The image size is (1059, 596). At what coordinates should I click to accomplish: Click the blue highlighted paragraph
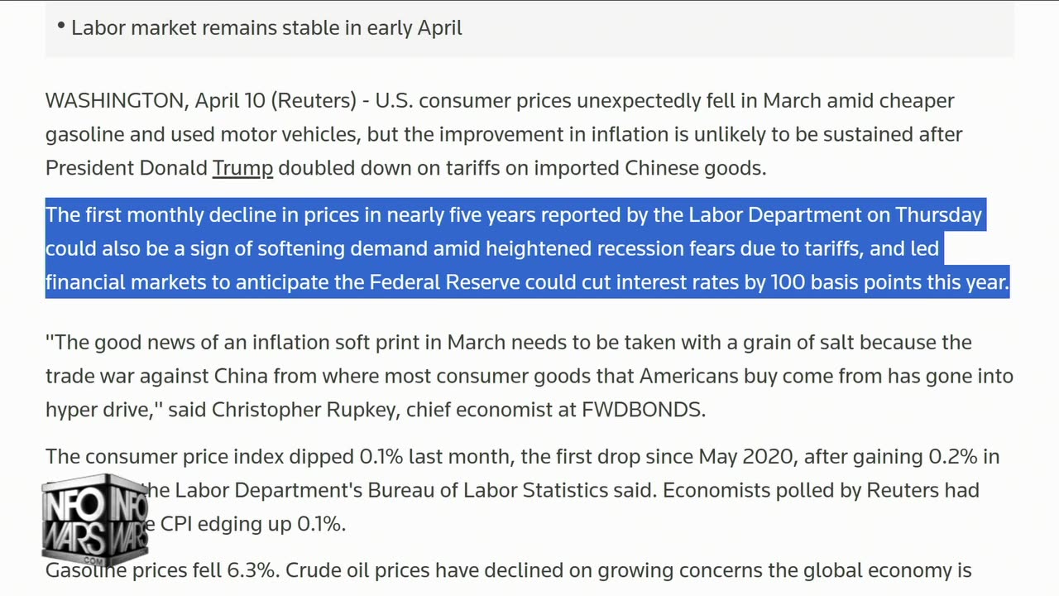[527, 248]
